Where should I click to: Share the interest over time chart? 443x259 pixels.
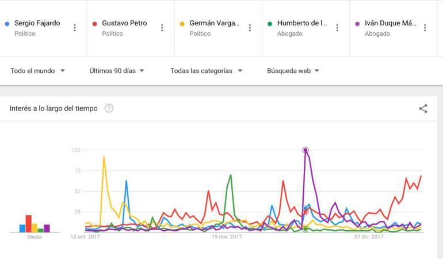click(x=423, y=108)
